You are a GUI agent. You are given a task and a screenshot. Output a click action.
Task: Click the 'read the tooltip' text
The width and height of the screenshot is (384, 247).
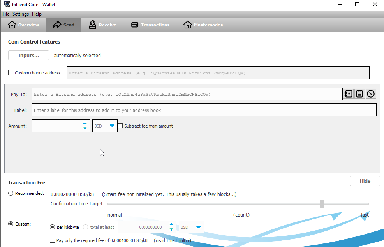(173, 241)
